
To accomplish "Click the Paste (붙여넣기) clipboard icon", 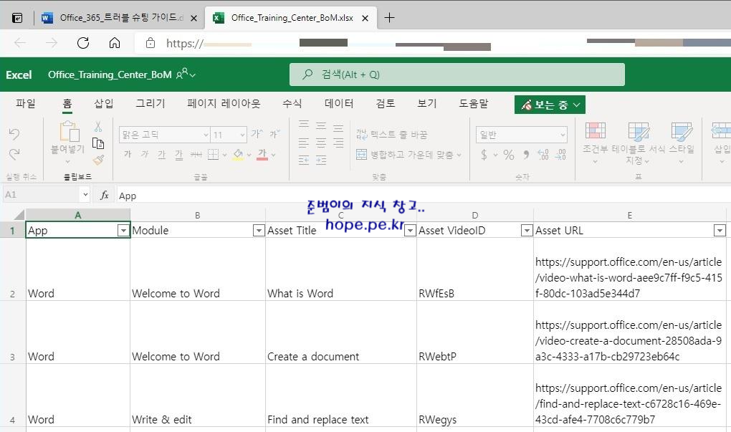I will point(69,131).
